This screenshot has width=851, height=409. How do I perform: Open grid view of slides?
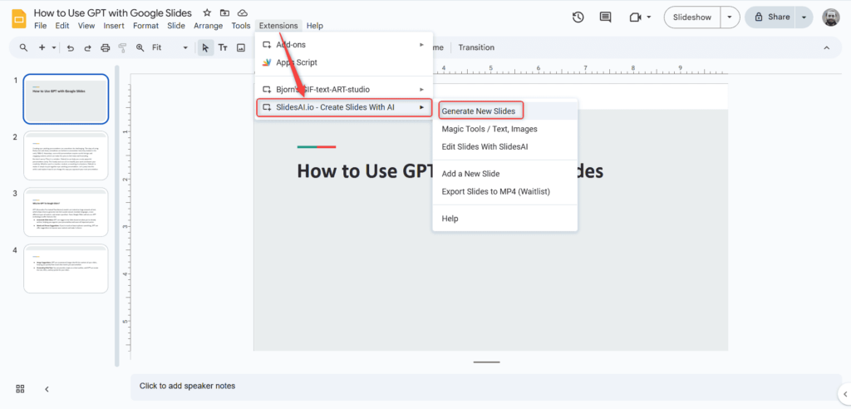click(x=20, y=388)
